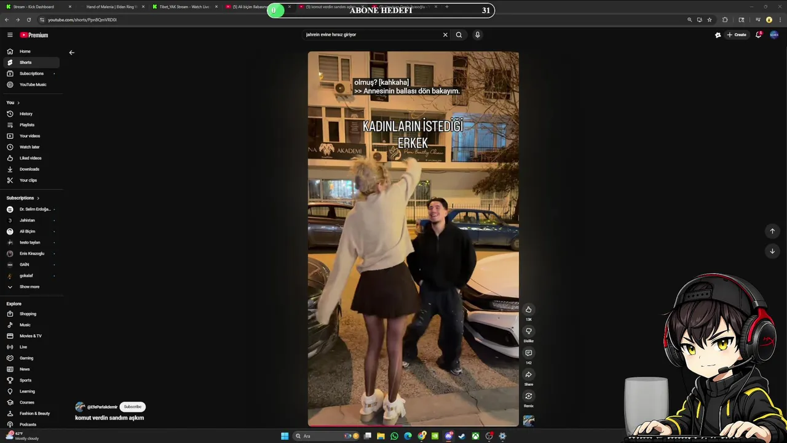Open the Dr. Selim Erdoğan channel subscription
The width and height of the screenshot is (787, 443).
coord(31,209)
